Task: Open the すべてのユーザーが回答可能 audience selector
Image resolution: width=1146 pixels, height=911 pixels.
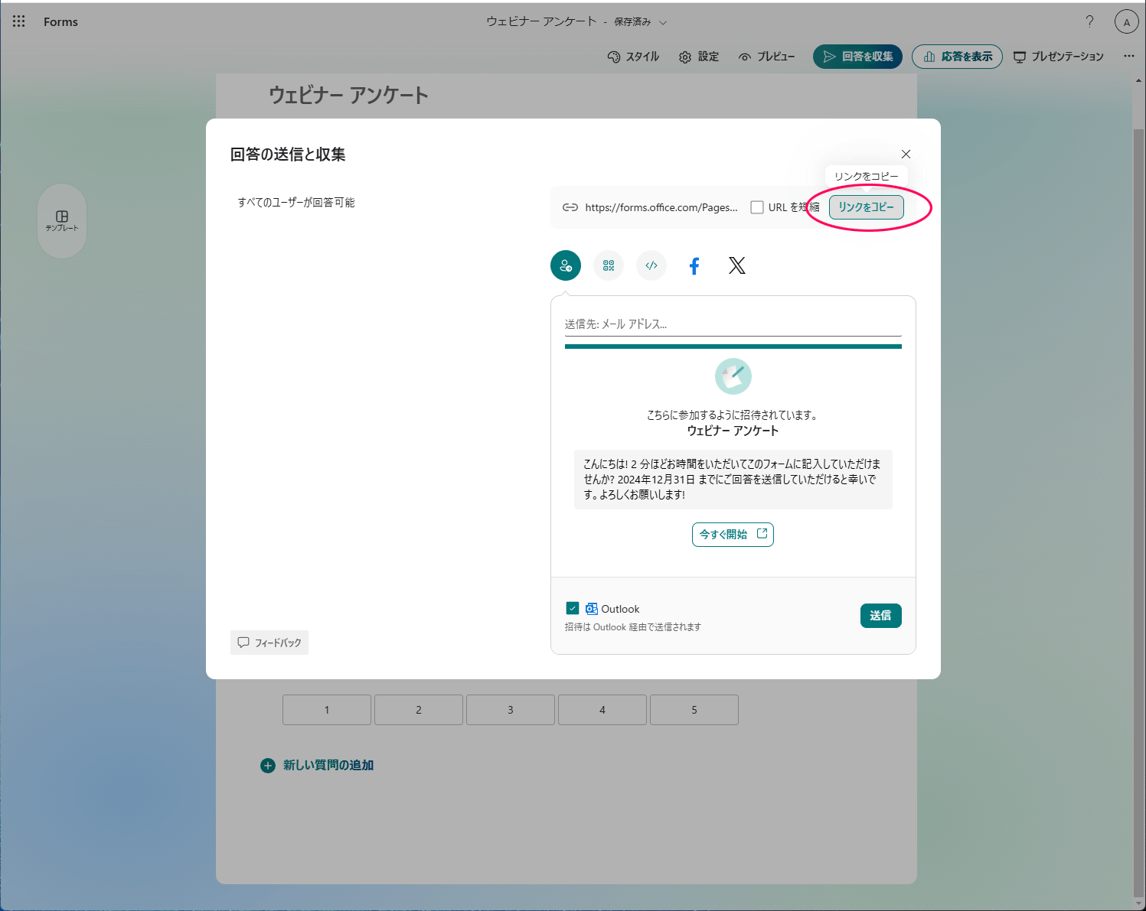Action: pyautogui.click(x=298, y=203)
